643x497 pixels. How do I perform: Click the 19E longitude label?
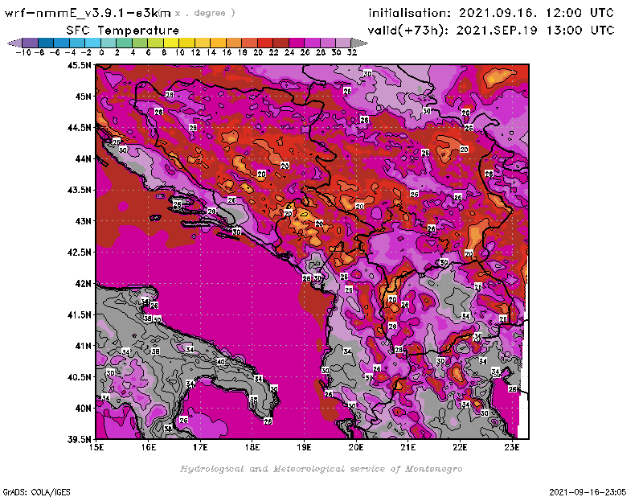tap(304, 447)
